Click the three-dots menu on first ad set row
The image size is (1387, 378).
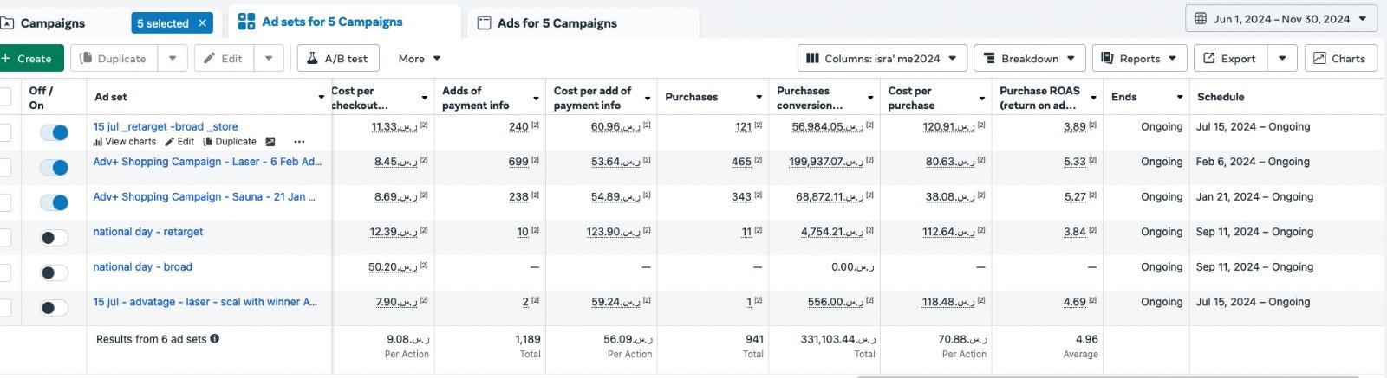(x=299, y=142)
